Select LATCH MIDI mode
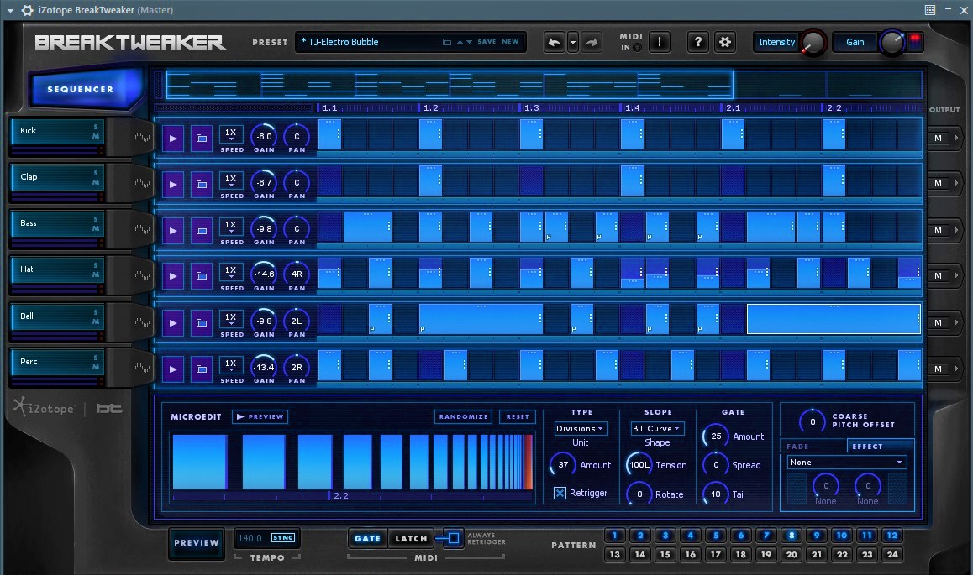This screenshot has height=575, width=973. (x=411, y=538)
